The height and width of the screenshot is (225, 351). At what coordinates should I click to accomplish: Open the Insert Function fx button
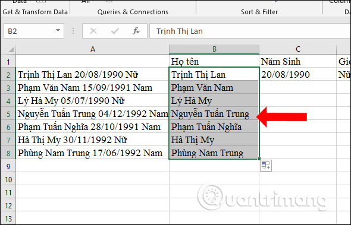(x=136, y=31)
